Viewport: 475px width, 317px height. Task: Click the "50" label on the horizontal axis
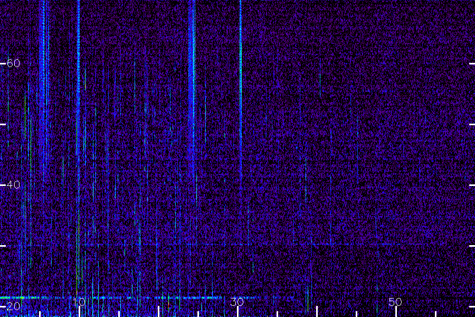point(395,302)
